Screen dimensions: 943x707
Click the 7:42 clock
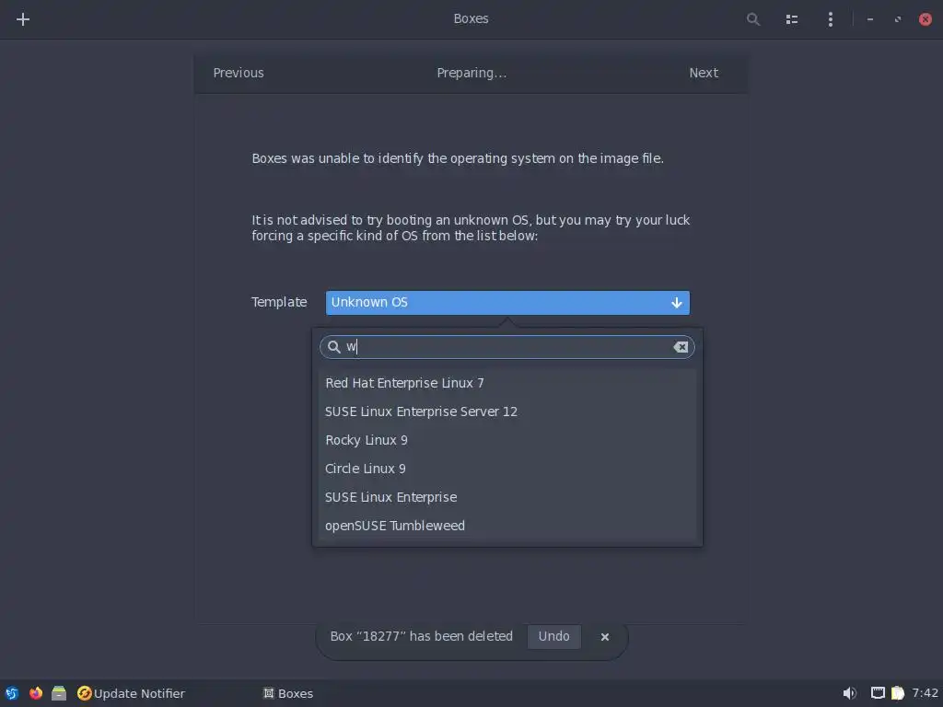[x=925, y=693]
